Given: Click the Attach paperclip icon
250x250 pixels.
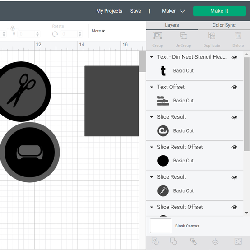Looking at the screenshot, I should click(193, 241).
